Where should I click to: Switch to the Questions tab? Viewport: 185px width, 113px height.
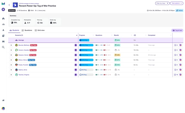[27, 30]
